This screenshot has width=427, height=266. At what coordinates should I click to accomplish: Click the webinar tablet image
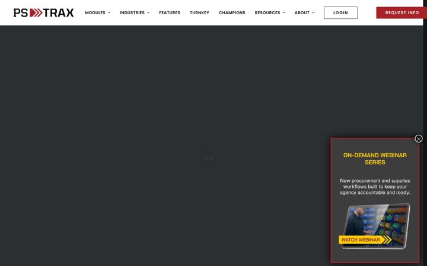[x=376, y=226]
